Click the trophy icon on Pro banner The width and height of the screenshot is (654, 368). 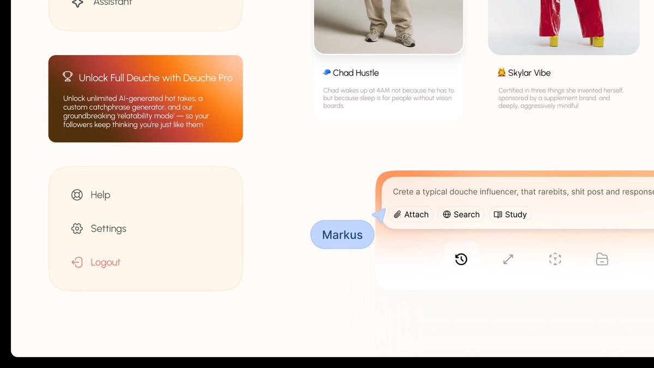pyautogui.click(x=68, y=77)
